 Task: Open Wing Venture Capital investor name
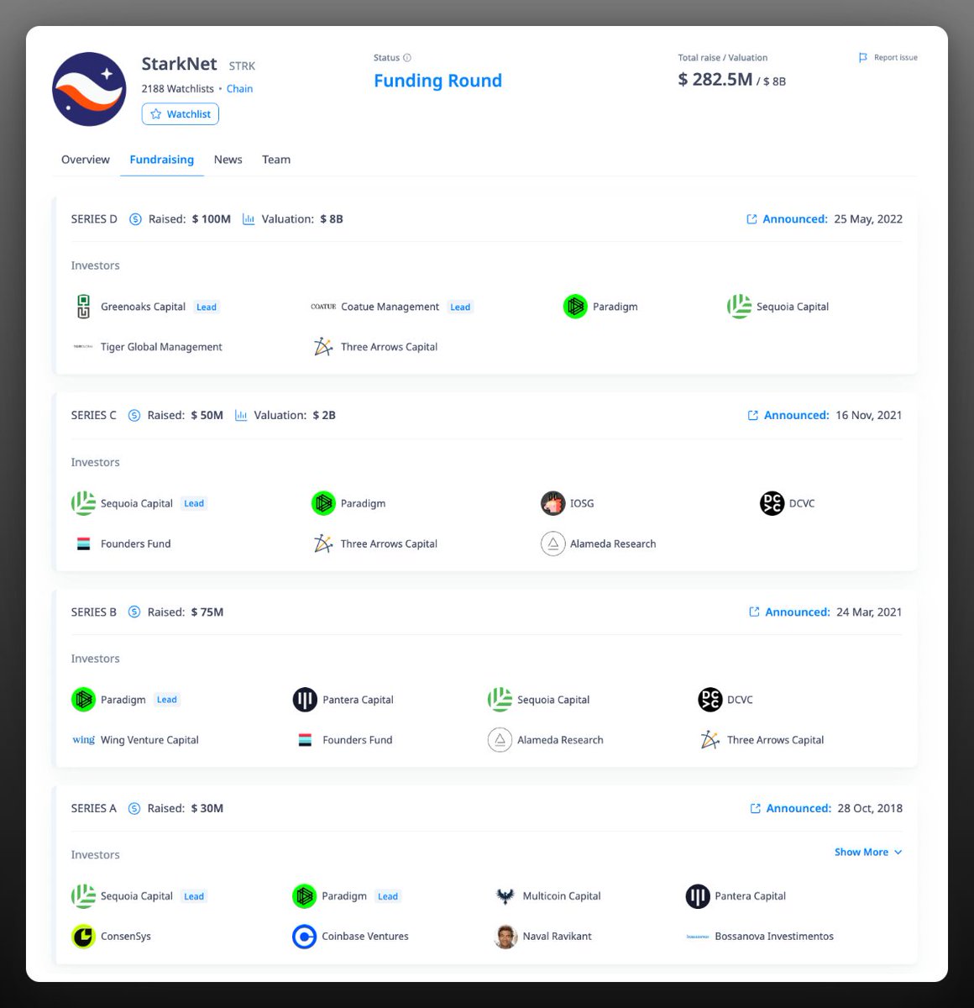click(149, 740)
